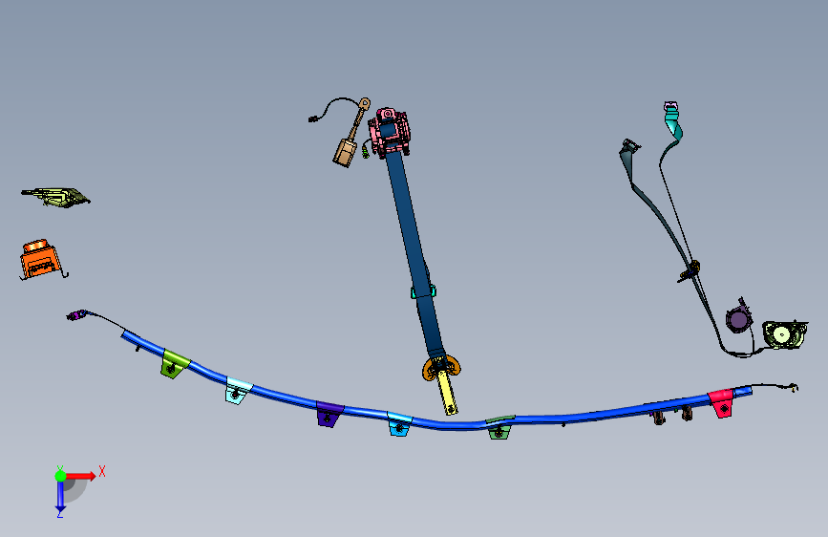Select the orange lower belt anchor
Viewport: 828px width, 537px height.
pos(441,368)
